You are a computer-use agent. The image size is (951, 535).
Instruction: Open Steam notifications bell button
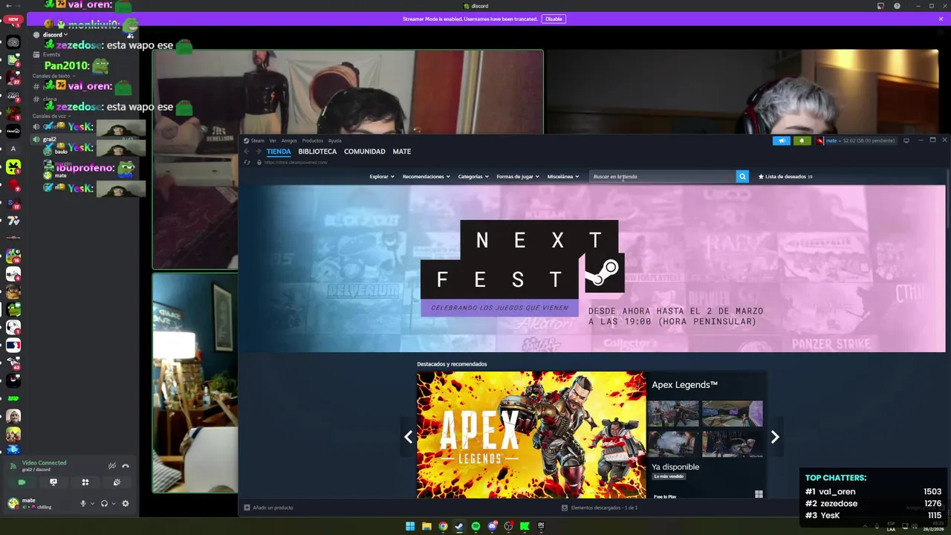(x=802, y=140)
